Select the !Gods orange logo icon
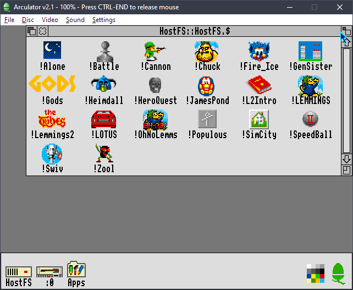The height and width of the screenshot is (290, 353). 52,84
